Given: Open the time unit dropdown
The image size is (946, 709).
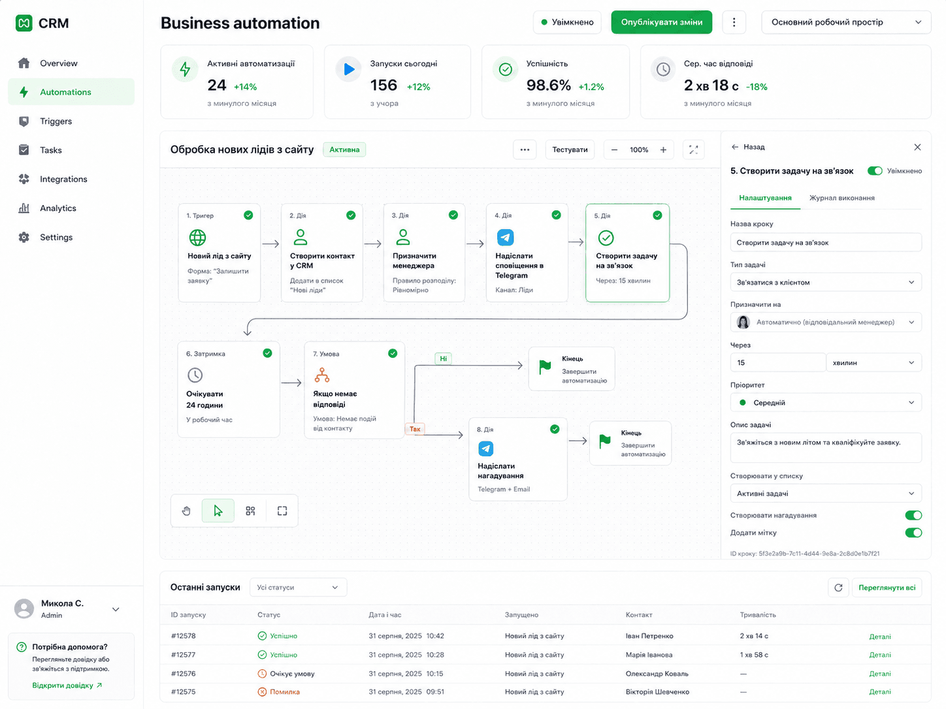Looking at the screenshot, I should tap(874, 362).
